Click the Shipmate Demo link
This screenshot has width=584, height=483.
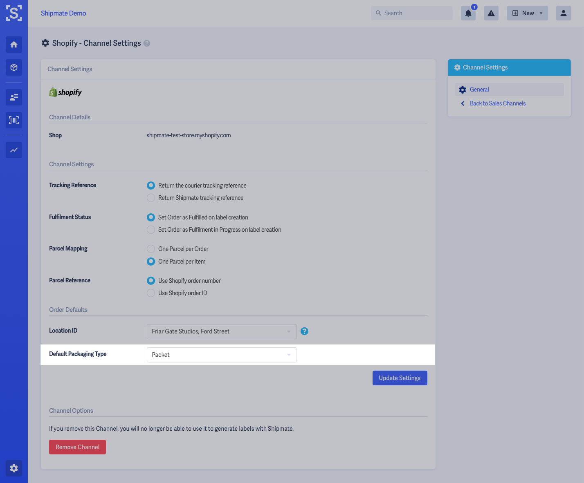[63, 13]
